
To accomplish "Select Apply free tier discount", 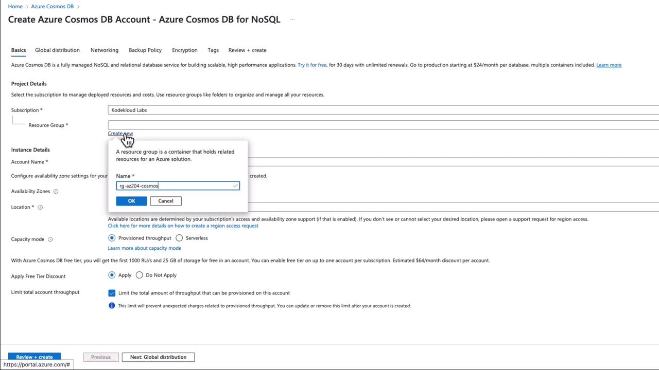I will 112,275.
